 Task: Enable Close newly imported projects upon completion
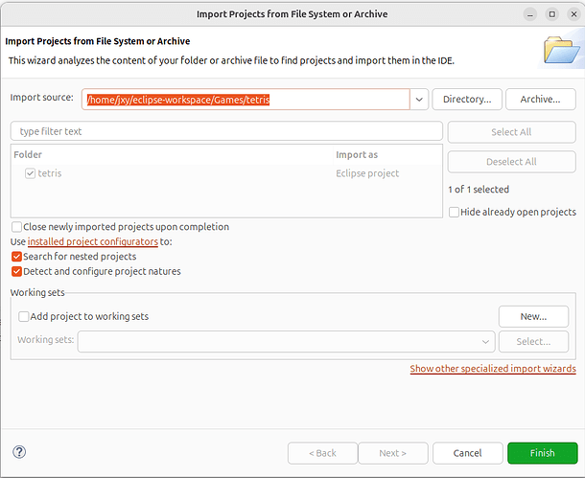pos(17,227)
